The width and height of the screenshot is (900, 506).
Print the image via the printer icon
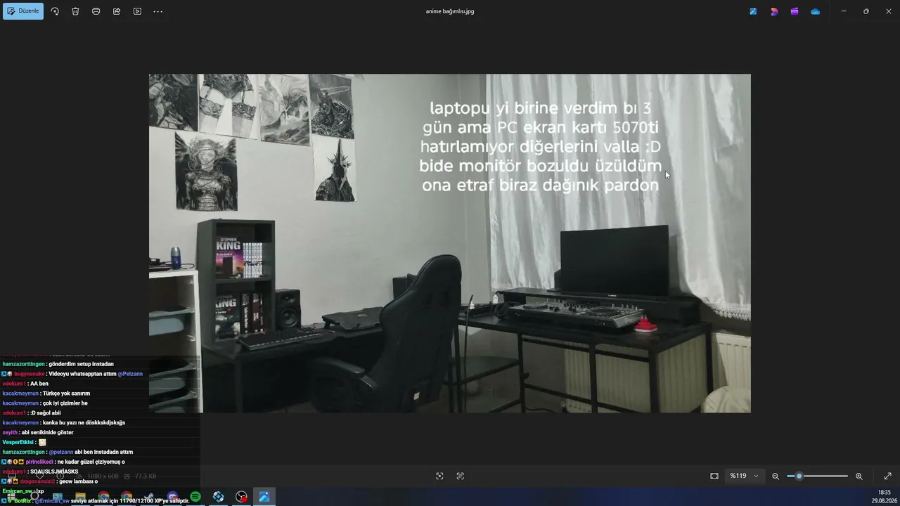tap(96, 11)
